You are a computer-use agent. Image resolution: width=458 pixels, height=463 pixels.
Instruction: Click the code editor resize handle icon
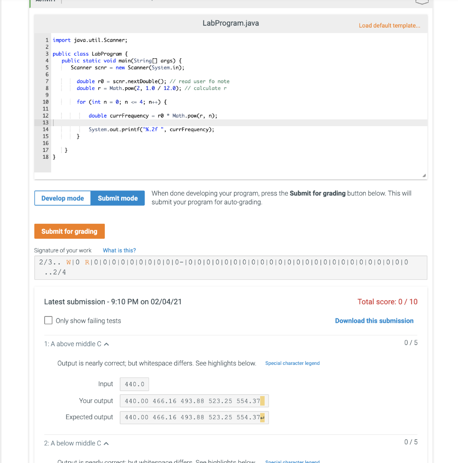click(x=423, y=175)
